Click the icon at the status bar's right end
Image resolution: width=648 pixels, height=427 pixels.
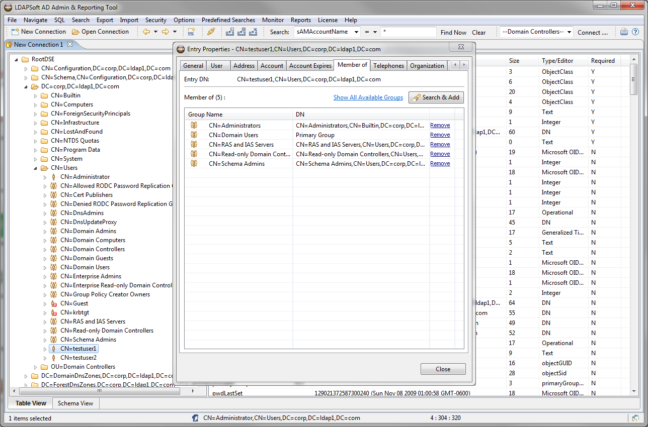(x=636, y=418)
